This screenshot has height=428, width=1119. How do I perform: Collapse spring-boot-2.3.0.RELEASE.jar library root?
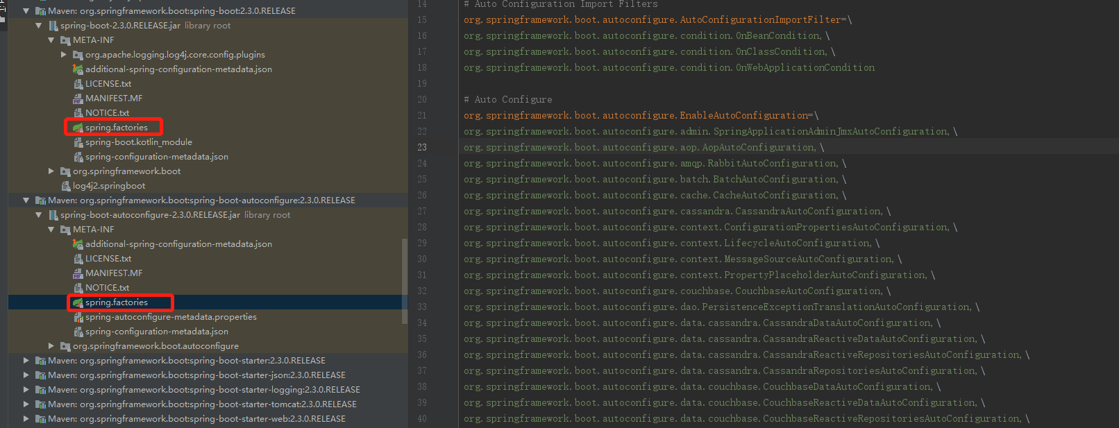point(39,26)
